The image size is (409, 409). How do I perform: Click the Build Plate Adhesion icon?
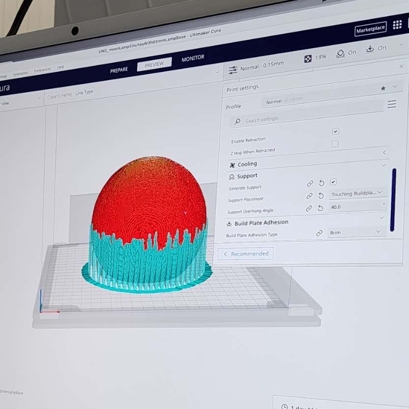229,222
